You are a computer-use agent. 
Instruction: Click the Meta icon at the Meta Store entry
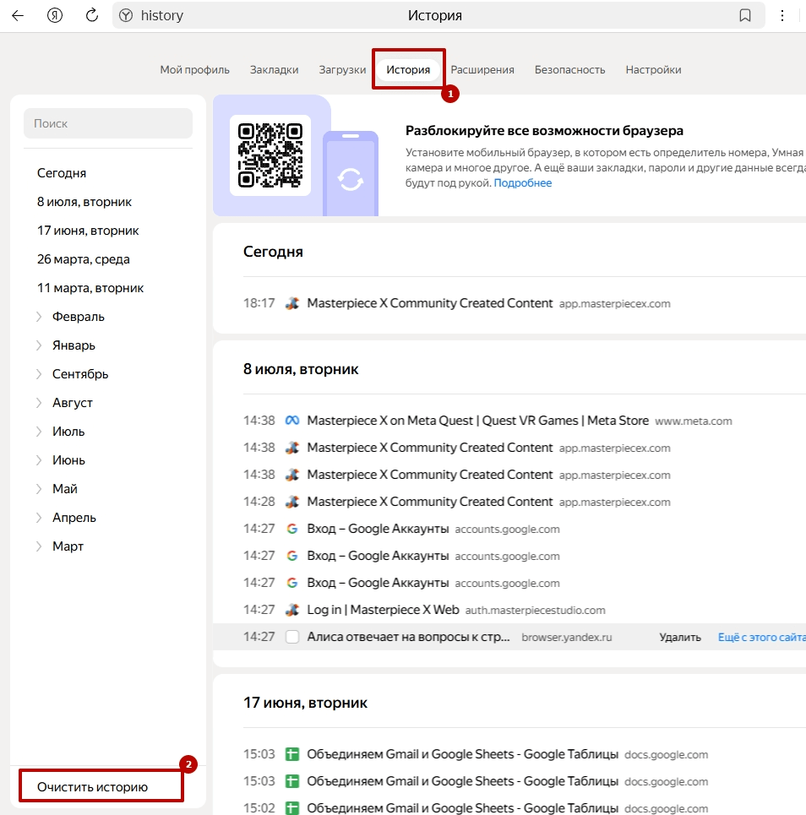click(292, 421)
